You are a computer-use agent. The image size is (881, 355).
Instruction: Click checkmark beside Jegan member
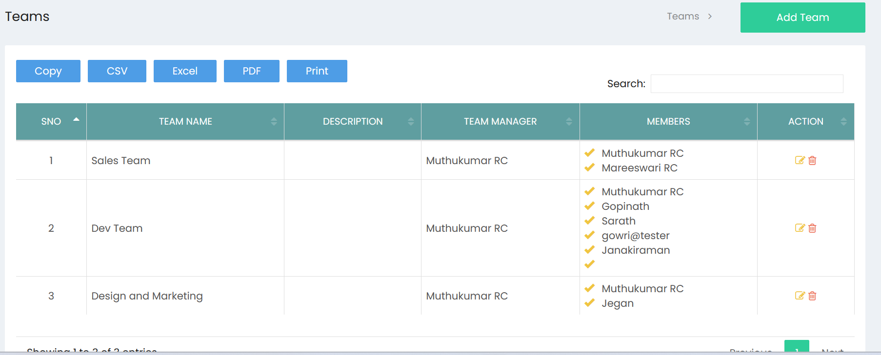pos(589,303)
